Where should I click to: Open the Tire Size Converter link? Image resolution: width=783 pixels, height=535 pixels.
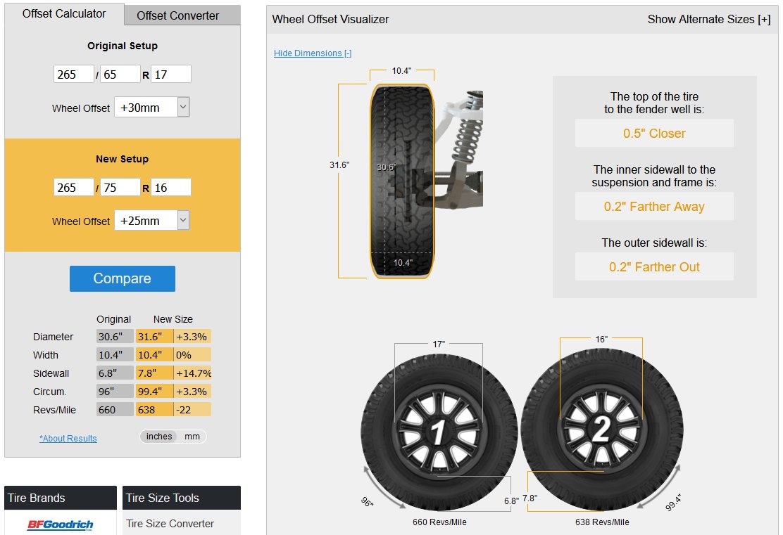(170, 524)
